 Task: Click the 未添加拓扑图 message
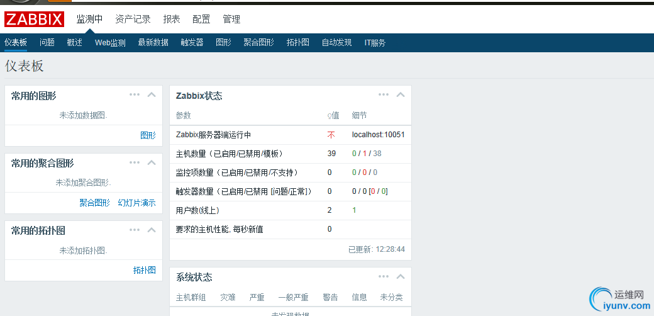[x=84, y=251]
